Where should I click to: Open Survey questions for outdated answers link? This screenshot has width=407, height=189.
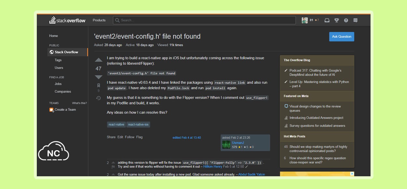[x=317, y=126]
